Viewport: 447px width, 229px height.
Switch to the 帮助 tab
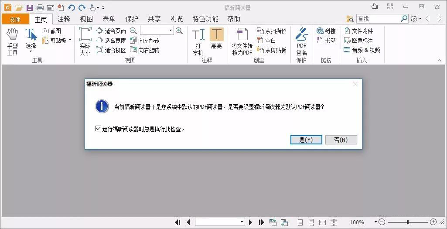click(x=234, y=19)
